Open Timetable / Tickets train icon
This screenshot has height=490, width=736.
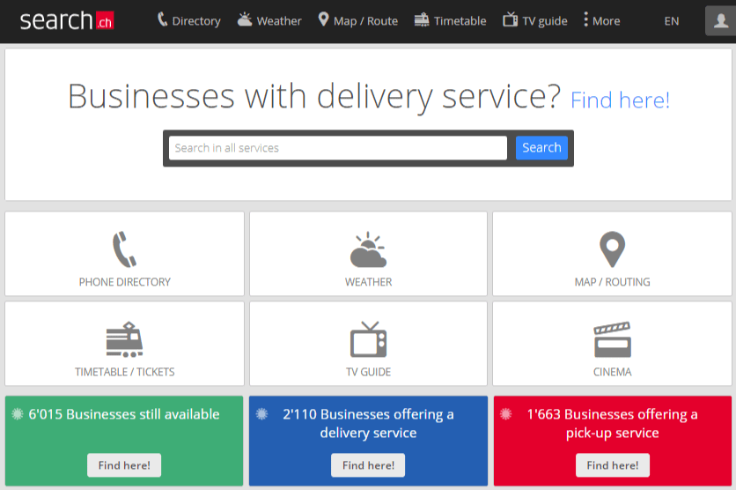pos(124,339)
